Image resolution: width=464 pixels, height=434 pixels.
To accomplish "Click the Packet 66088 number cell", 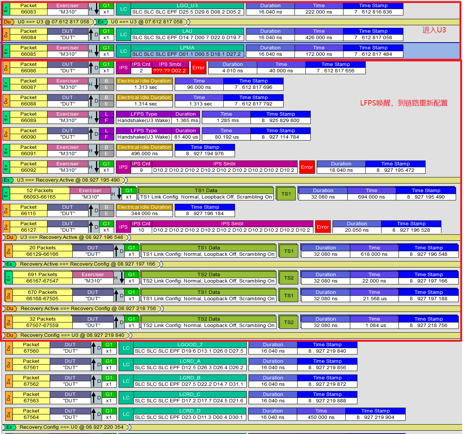I will pyautogui.click(x=29, y=101).
